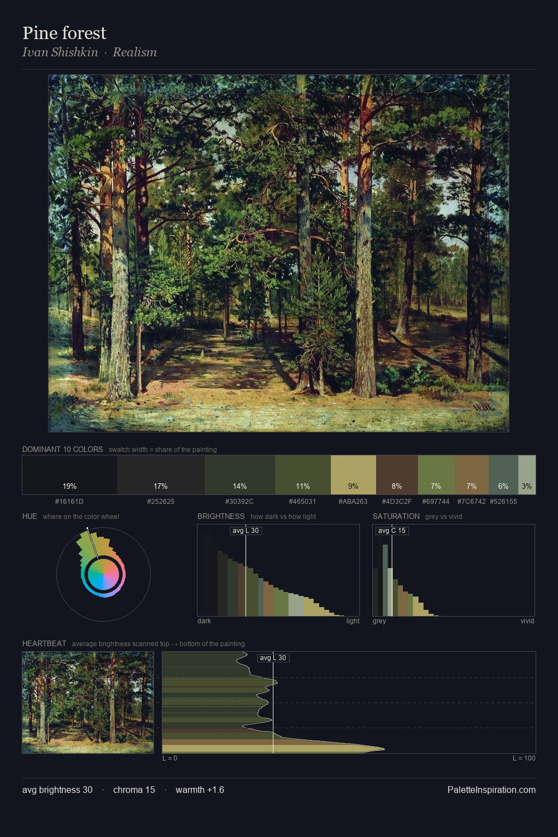Select the artist name 'Ivan Shishkin'

(x=60, y=52)
